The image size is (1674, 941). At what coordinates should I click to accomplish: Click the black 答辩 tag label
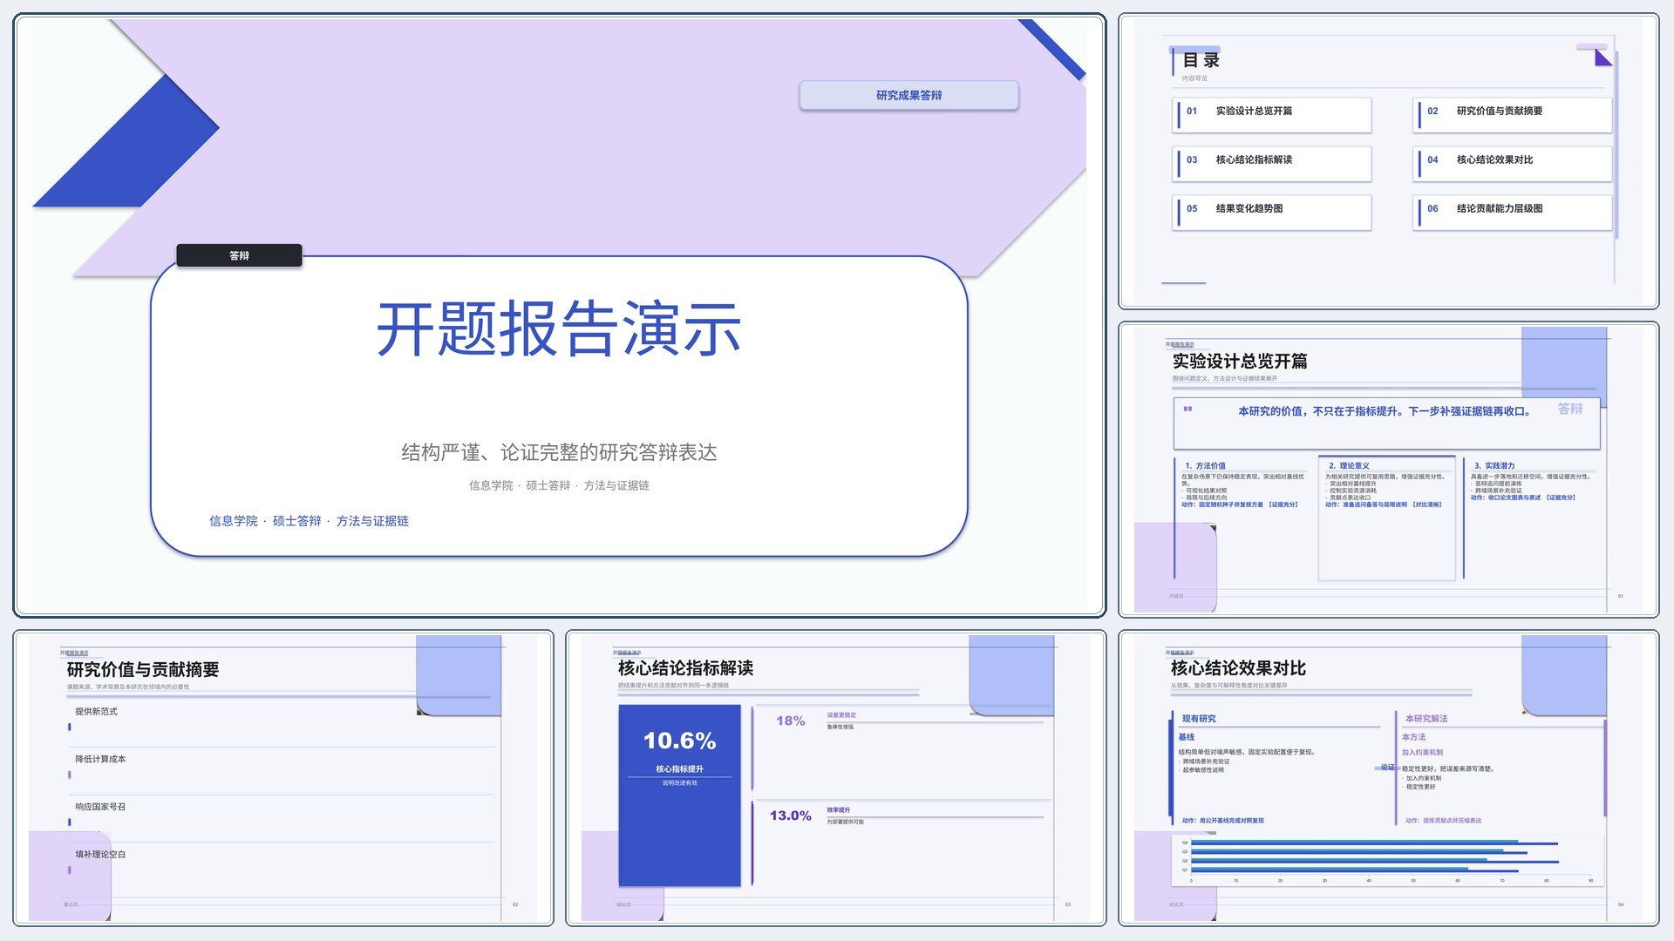pos(239,255)
